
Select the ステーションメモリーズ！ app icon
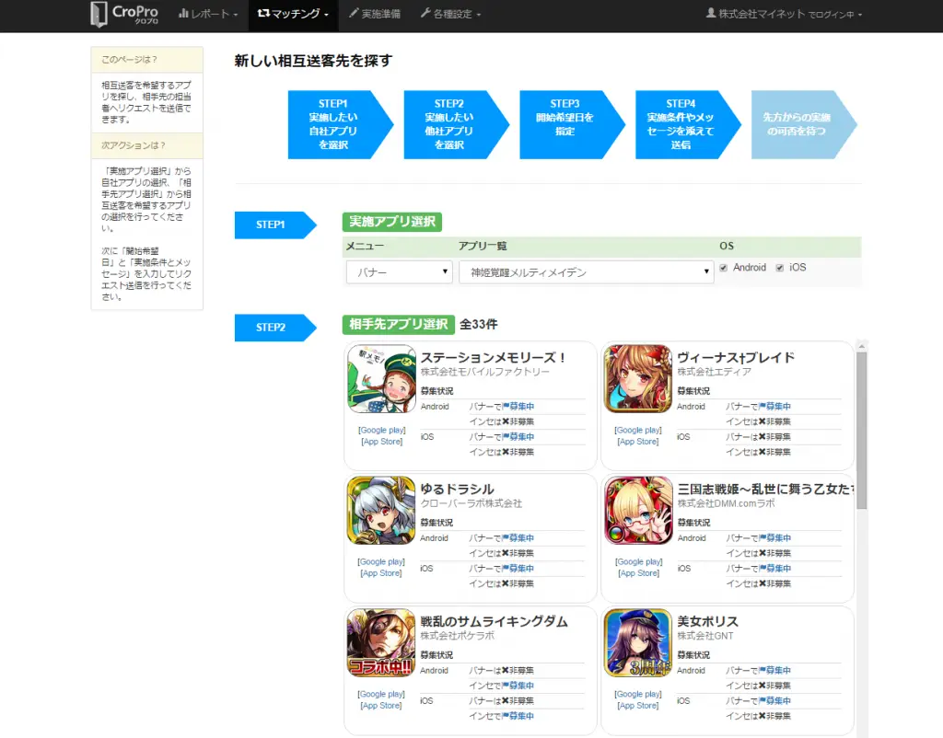382,378
